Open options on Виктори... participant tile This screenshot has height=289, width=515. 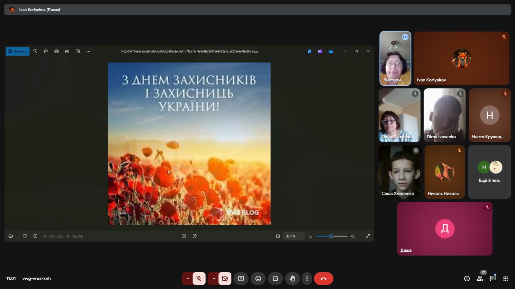pyautogui.click(x=405, y=37)
